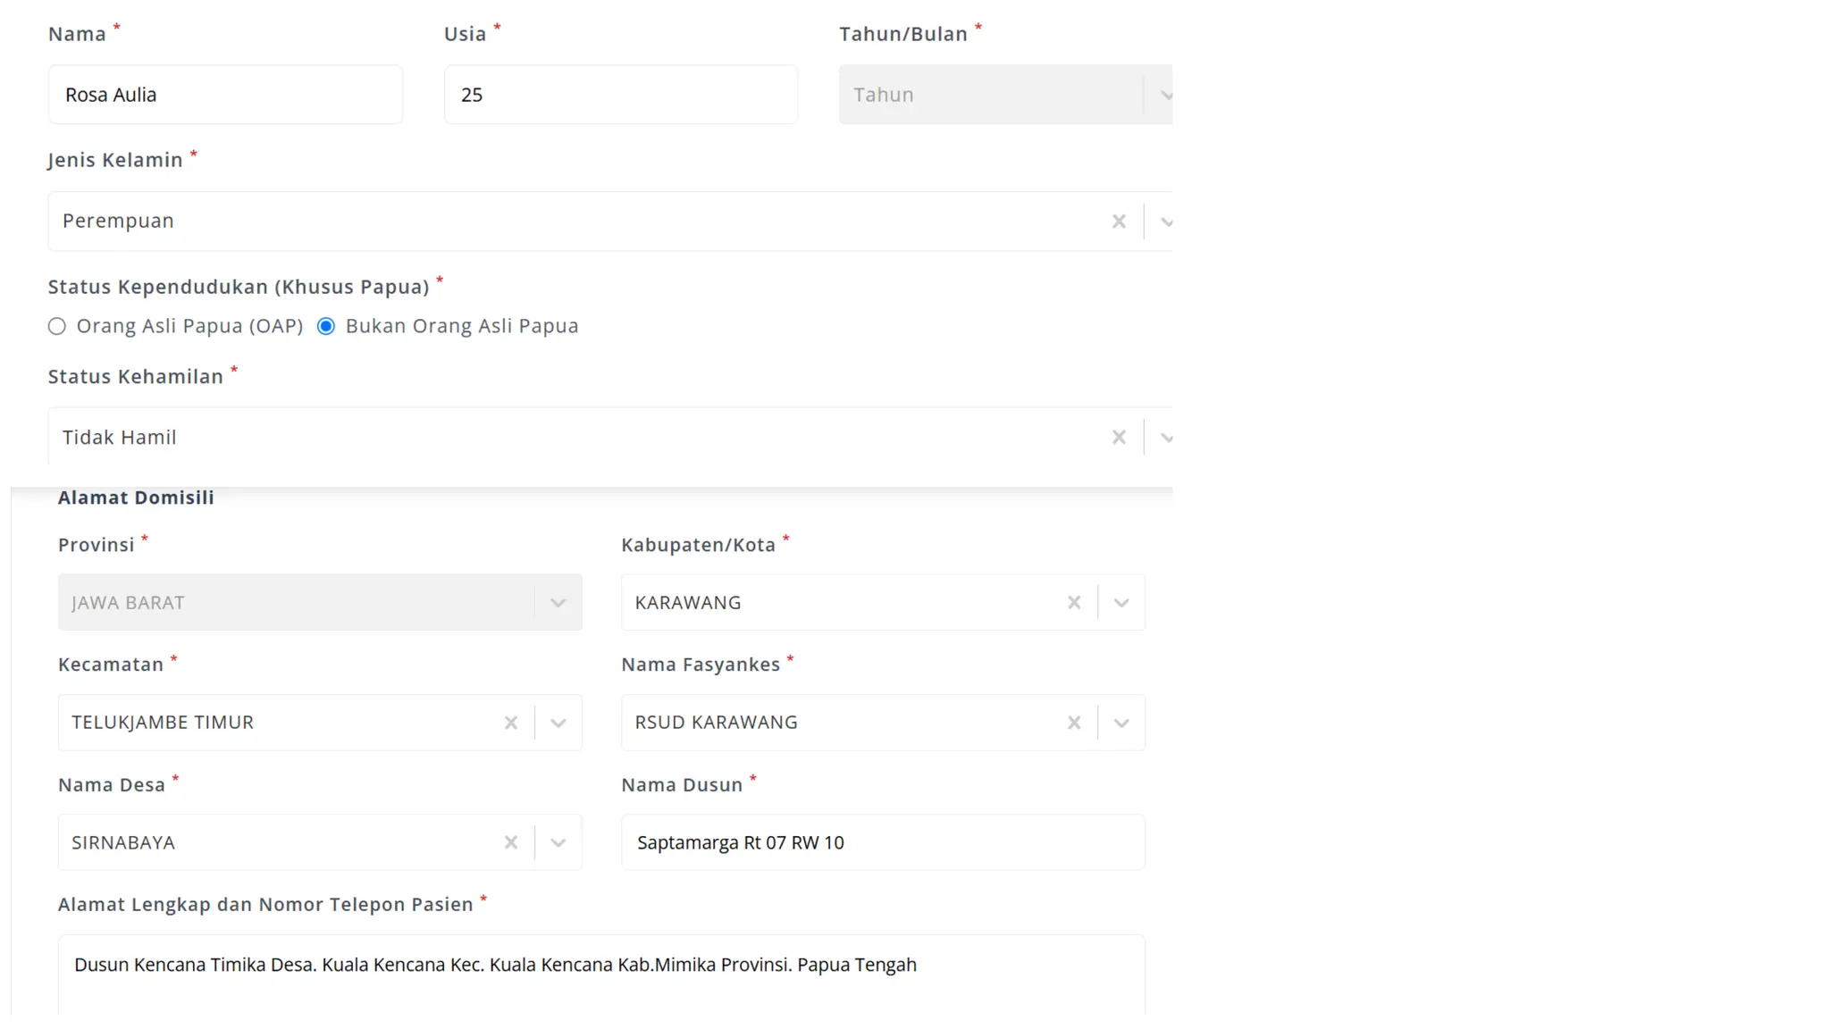This screenshot has height=1029, width=1830.
Task: Expand the Jenis Kelamin dropdown arrow
Action: click(1165, 222)
